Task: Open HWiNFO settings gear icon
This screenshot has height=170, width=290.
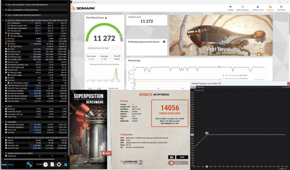Action: [x=59, y=165]
